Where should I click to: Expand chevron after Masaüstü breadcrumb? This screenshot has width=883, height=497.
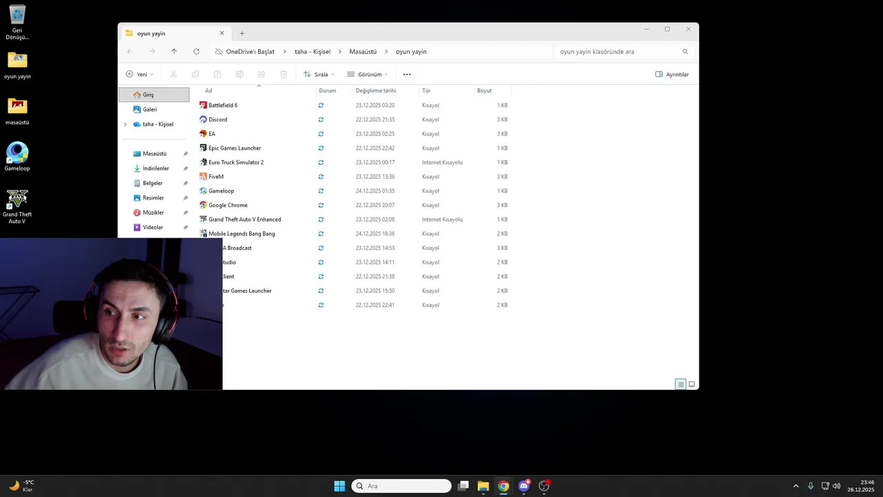[386, 52]
